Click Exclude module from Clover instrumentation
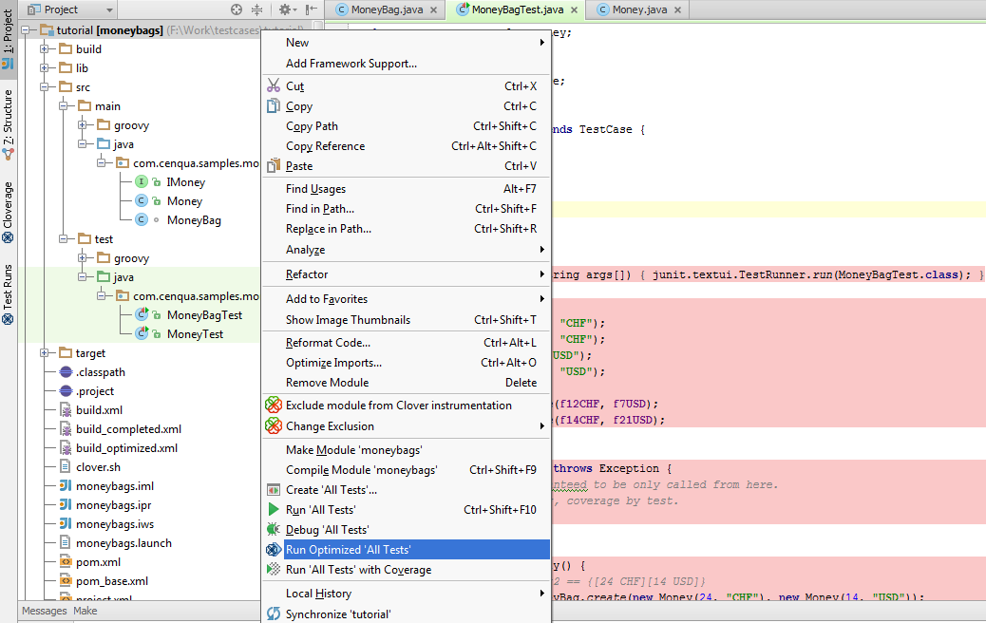The width and height of the screenshot is (986, 623). click(x=398, y=406)
